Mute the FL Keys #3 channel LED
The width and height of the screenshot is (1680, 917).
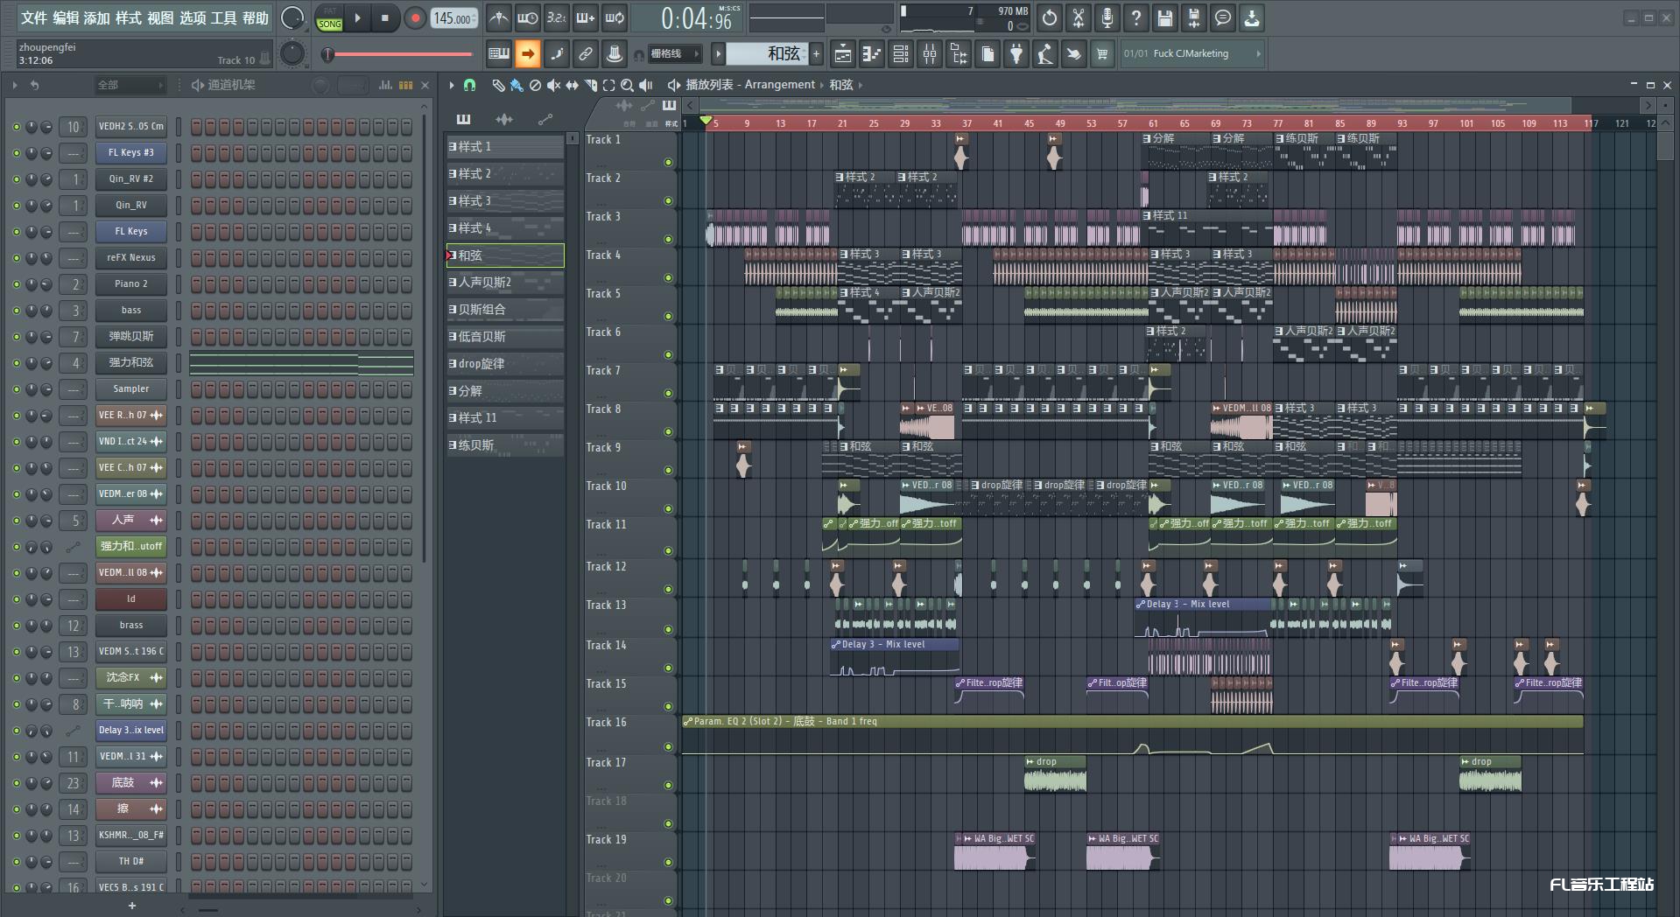pos(16,153)
